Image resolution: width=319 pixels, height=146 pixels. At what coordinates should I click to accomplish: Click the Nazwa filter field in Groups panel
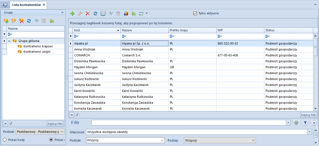pyautogui.click(x=35, y=34)
